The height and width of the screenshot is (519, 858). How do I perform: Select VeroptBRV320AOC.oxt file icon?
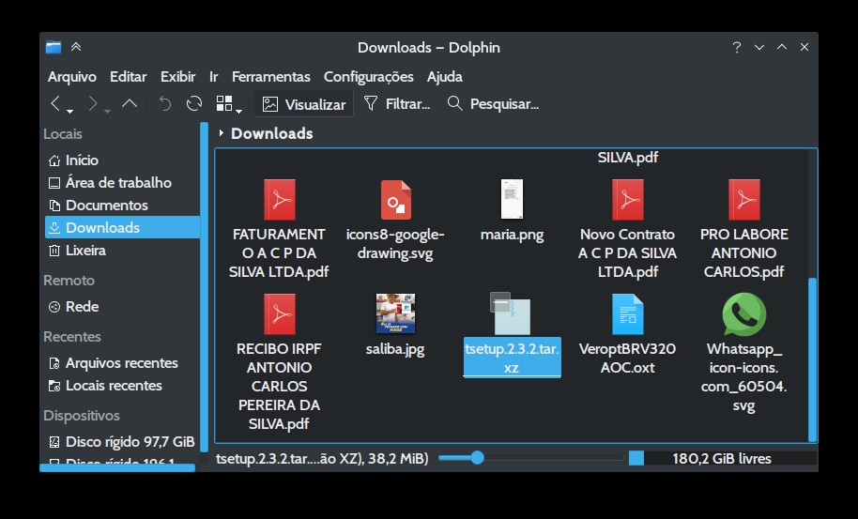pos(628,313)
